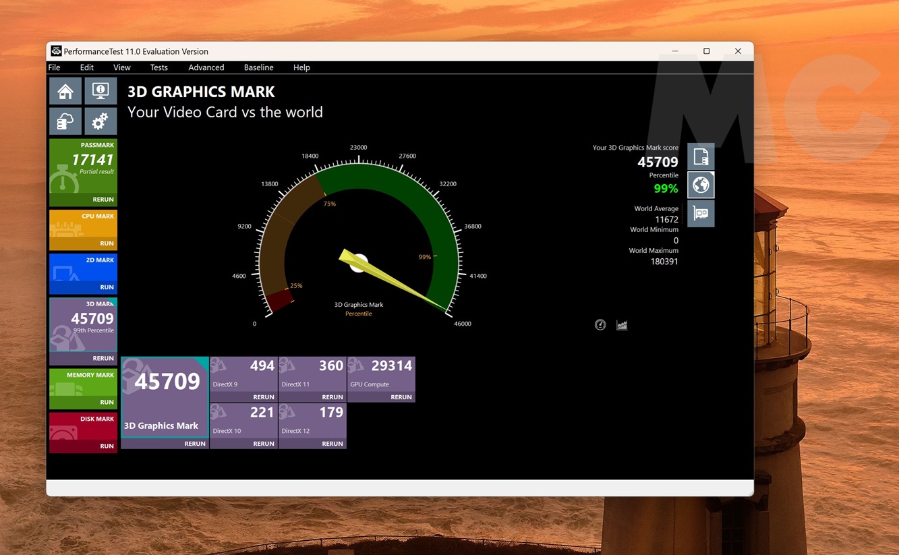Select the large 3D Graphics Mark tile
Image resolution: width=899 pixels, height=555 pixels.
click(x=165, y=397)
